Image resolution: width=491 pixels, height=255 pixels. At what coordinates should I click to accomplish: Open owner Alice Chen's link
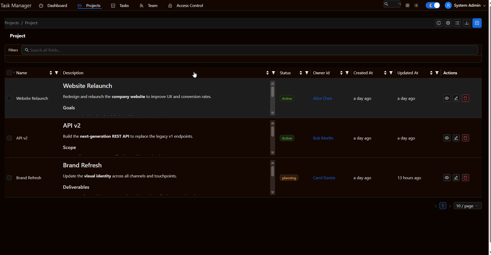[322, 98]
